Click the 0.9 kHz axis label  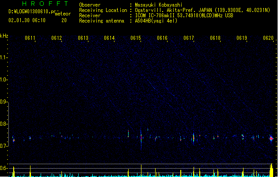[x=4, y=102]
